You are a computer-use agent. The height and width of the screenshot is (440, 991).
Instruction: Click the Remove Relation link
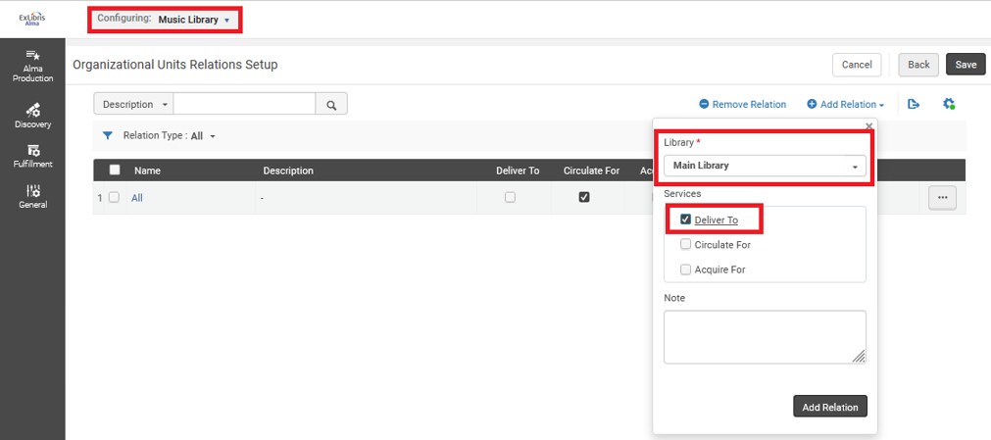pos(743,104)
